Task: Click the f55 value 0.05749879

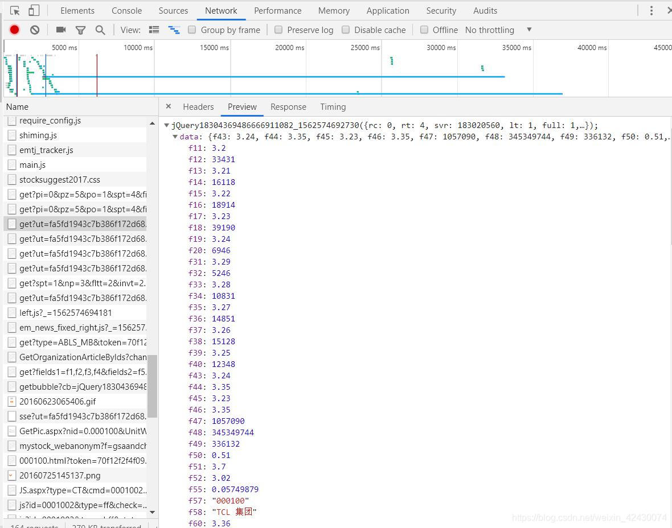Action: tap(235, 489)
